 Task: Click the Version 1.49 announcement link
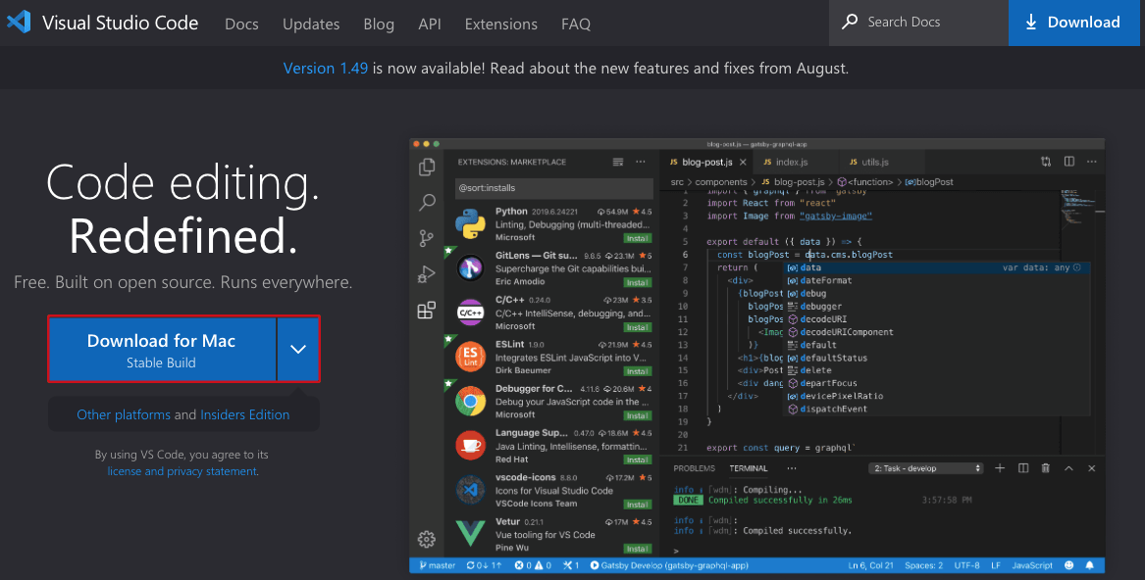[325, 68]
